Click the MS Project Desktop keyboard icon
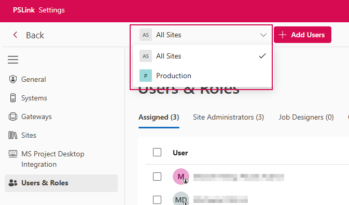The width and height of the screenshot is (349, 205). tap(13, 154)
